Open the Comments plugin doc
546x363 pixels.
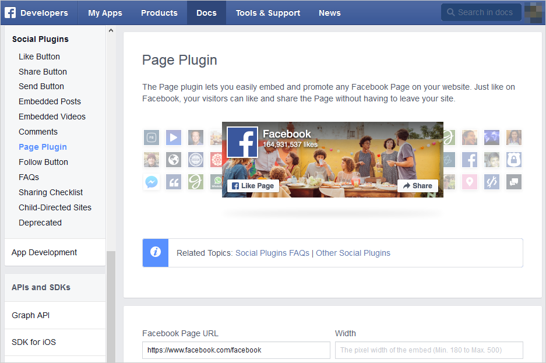click(x=38, y=132)
